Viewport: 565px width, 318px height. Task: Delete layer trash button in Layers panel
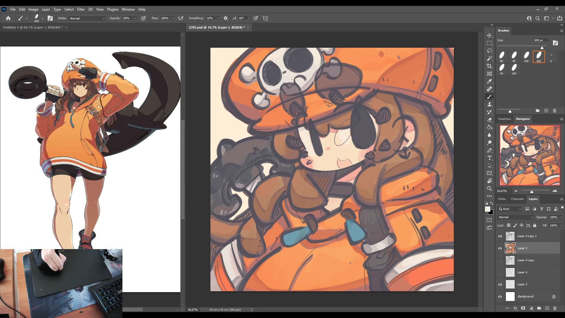click(x=555, y=308)
